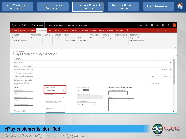
Task: Select the MARKET ribbon tab
Action: click(94, 30)
